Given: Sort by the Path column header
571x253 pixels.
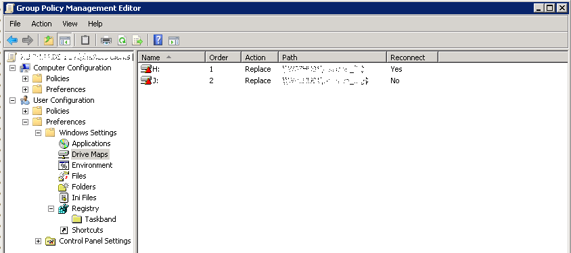Looking at the screenshot, I should click(x=332, y=57).
